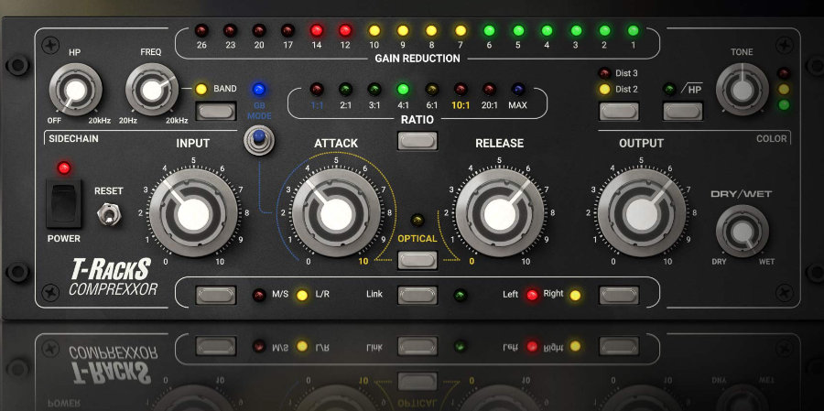The image size is (824, 411).
Task: Click the color HP filter button
Action: coord(683,111)
